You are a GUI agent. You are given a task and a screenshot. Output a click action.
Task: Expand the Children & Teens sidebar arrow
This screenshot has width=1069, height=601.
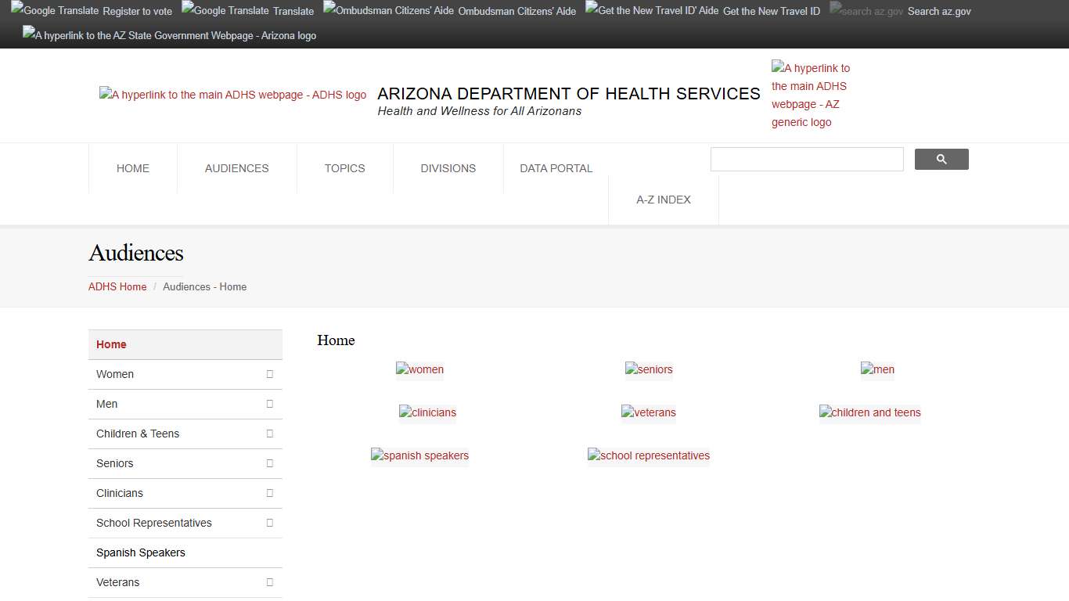click(x=269, y=434)
